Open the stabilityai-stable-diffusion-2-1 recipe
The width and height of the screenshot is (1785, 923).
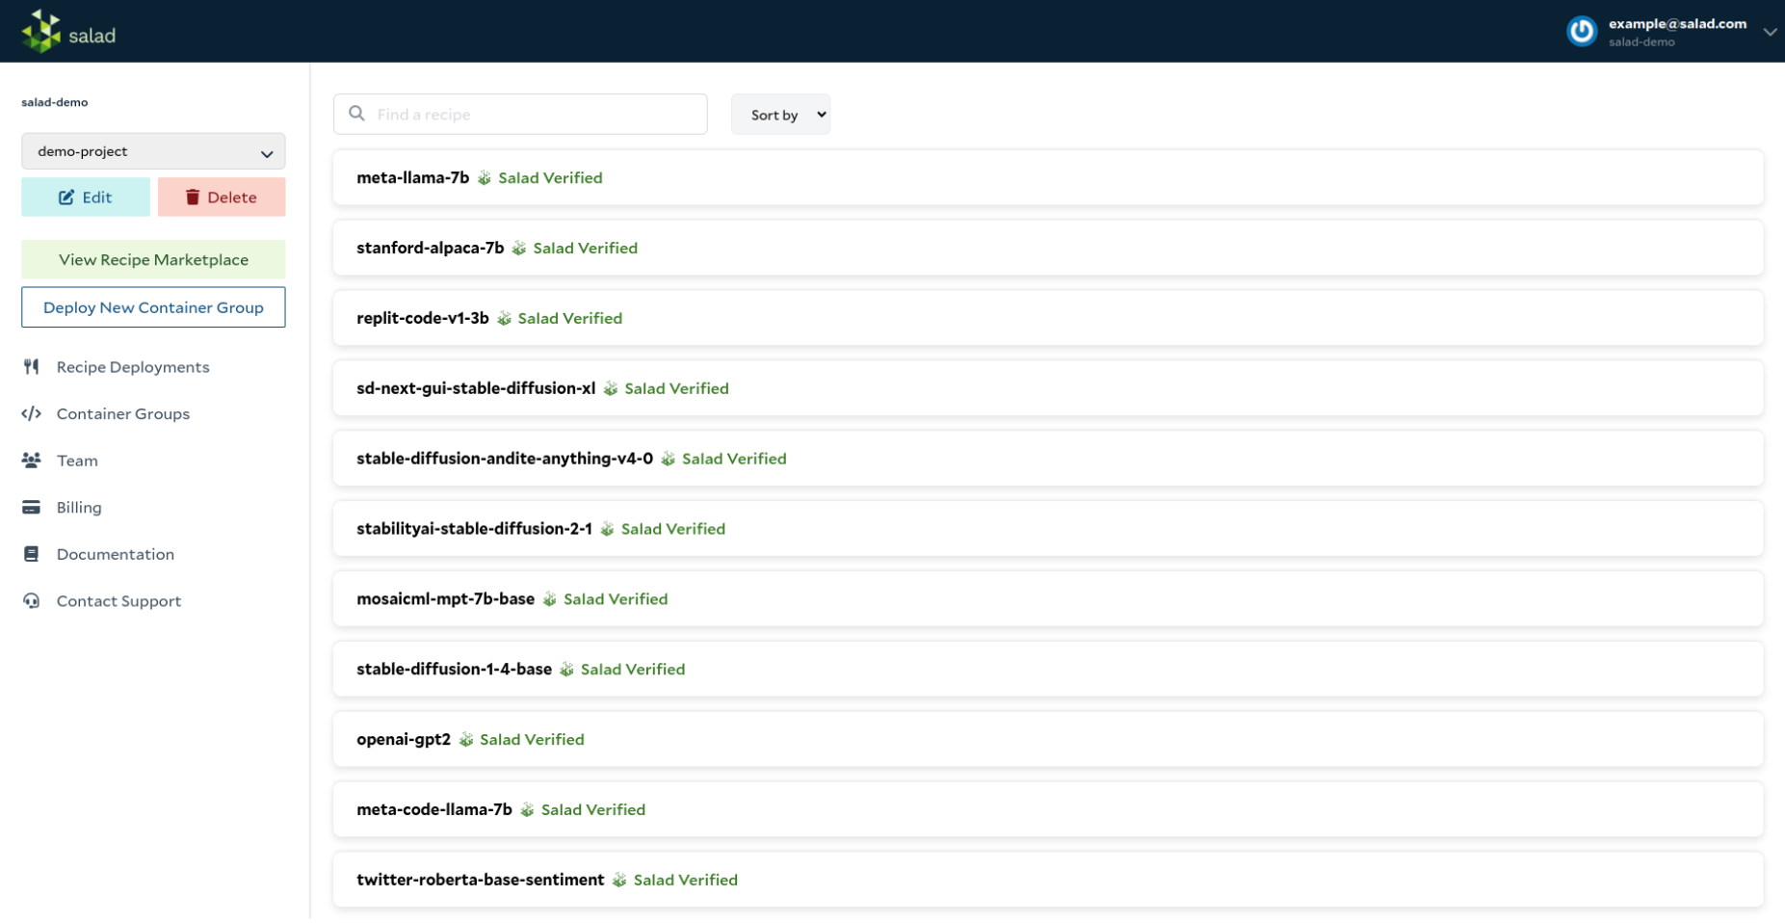click(1048, 529)
